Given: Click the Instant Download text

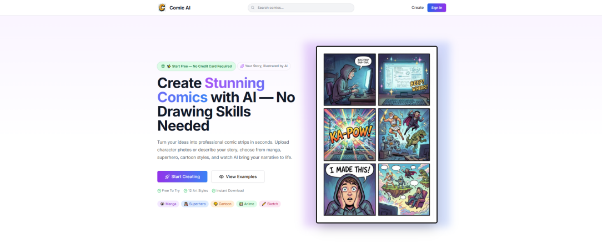Looking at the screenshot, I should pos(230,190).
